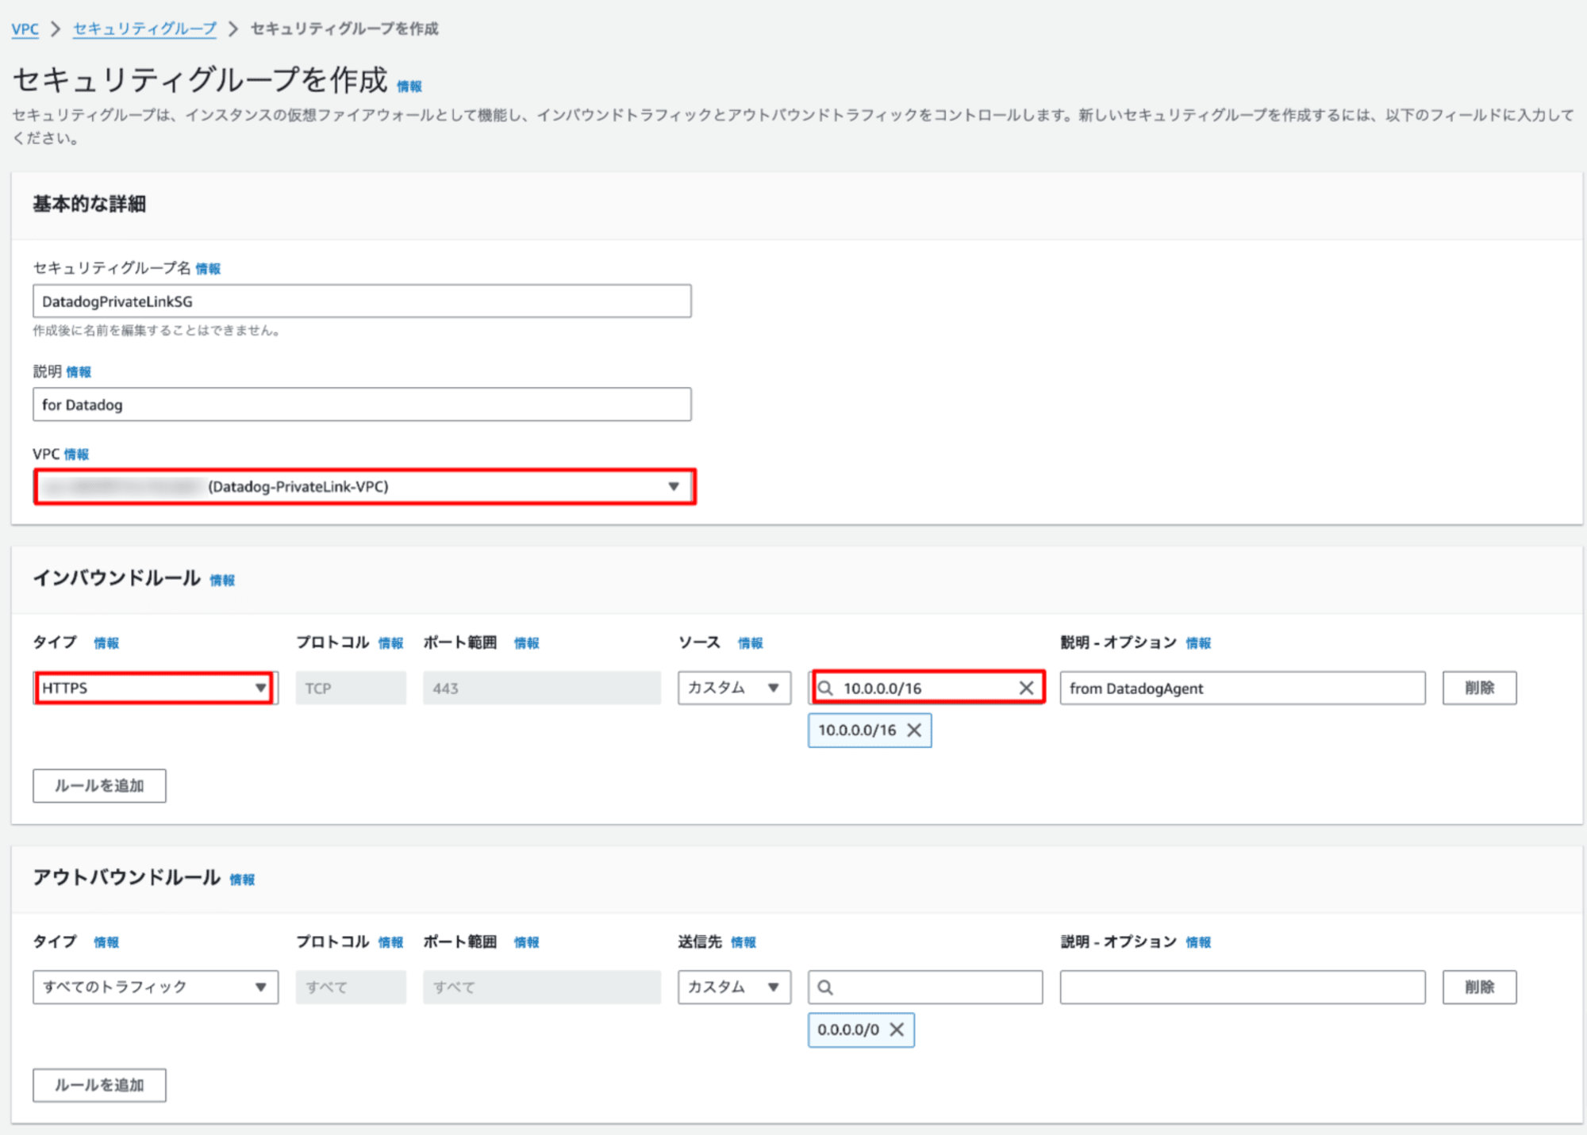
Task: Open 情報 link next to VPC label
Action: coord(76,454)
